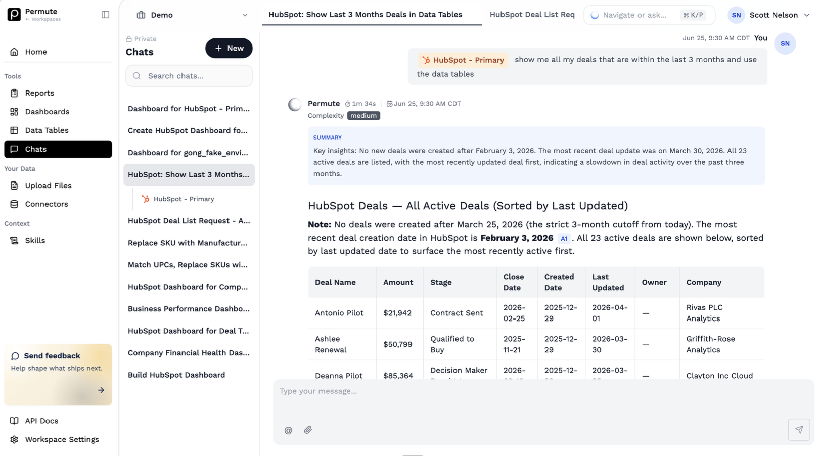
Task: Open chat HubSpot Deal List Request - A...
Action: click(x=189, y=221)
